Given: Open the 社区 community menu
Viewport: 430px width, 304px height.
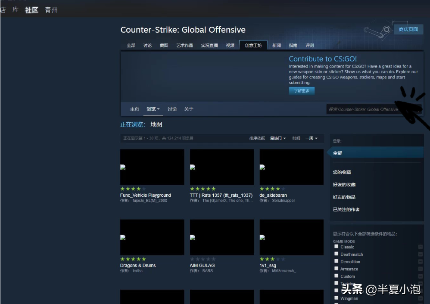Looking at the screenshot, I should point(31,10).
